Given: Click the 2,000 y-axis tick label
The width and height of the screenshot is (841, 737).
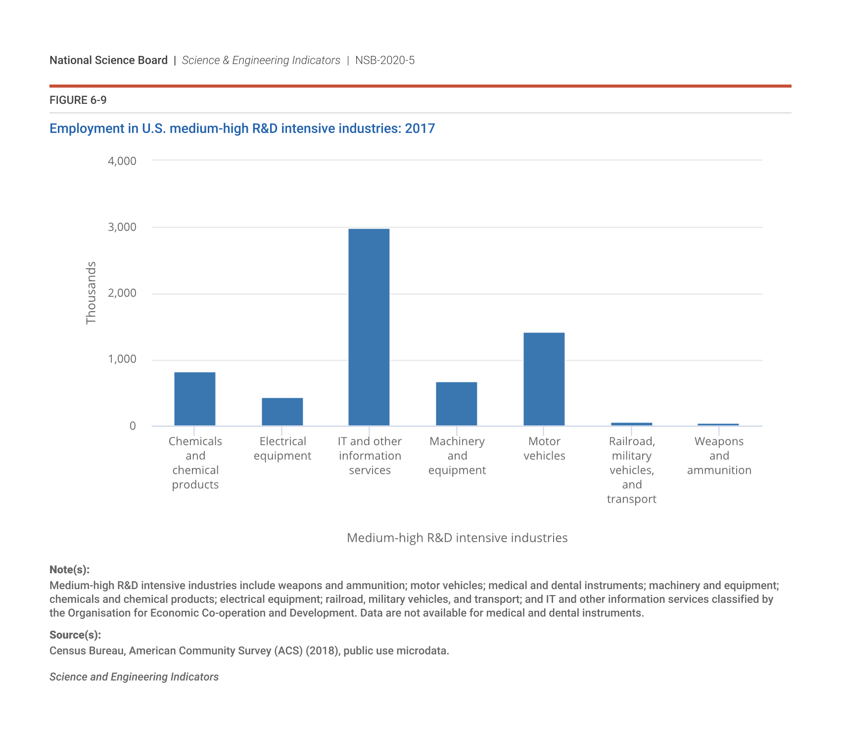Looking at the screenshot, I should (122, 293).
